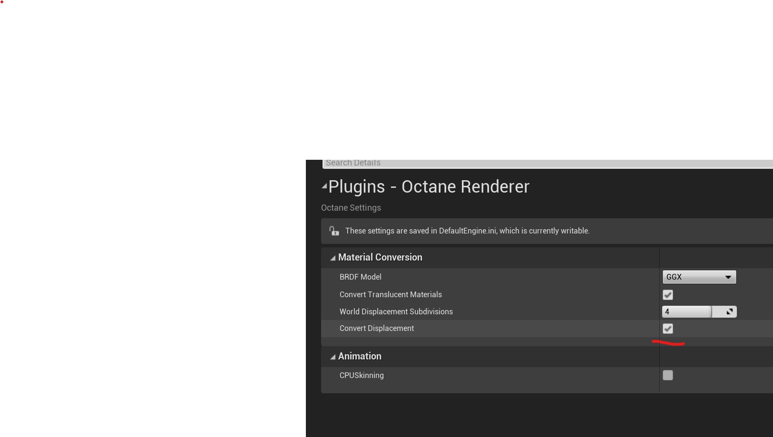Click the World Displacement Subdivisions spinner arrow
Screen dimensions: 773x437
[729, 311]
